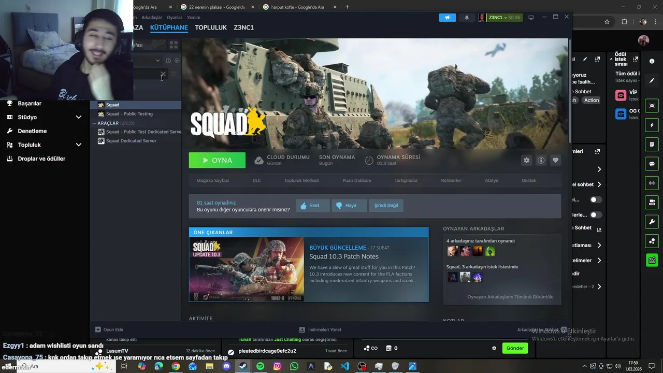
Task: Click Oynayan Arkadaşların Tümünü Görüntüle
Action: coord(510,297)
